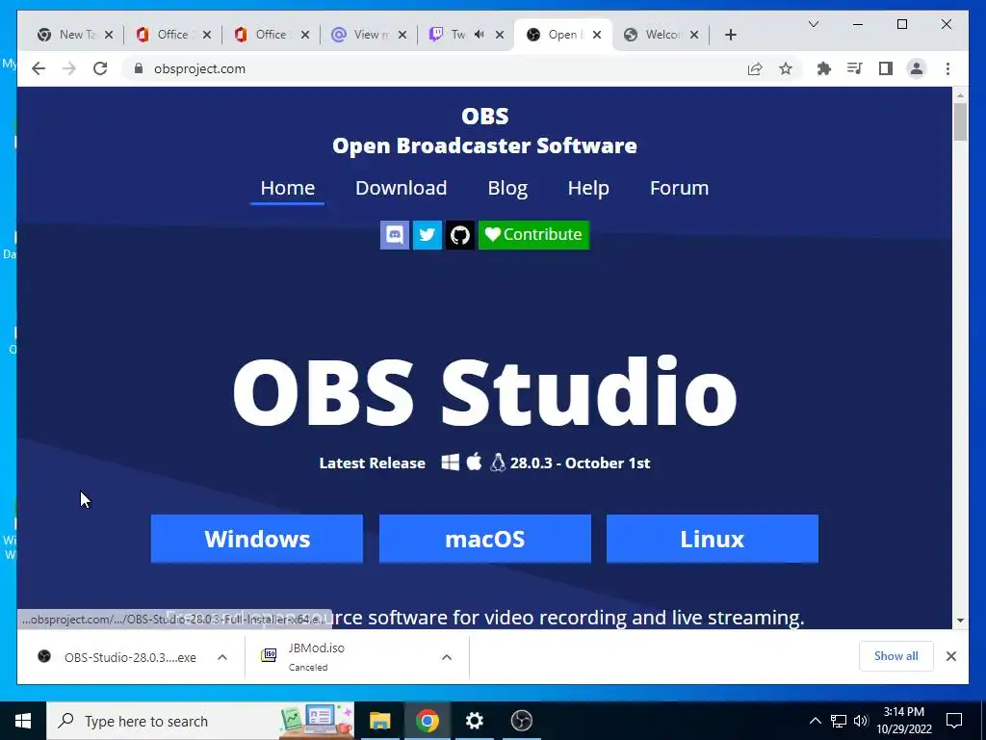Open the Windows Start menu
This screenshot has width=986, height=740.
click(23, 721)
